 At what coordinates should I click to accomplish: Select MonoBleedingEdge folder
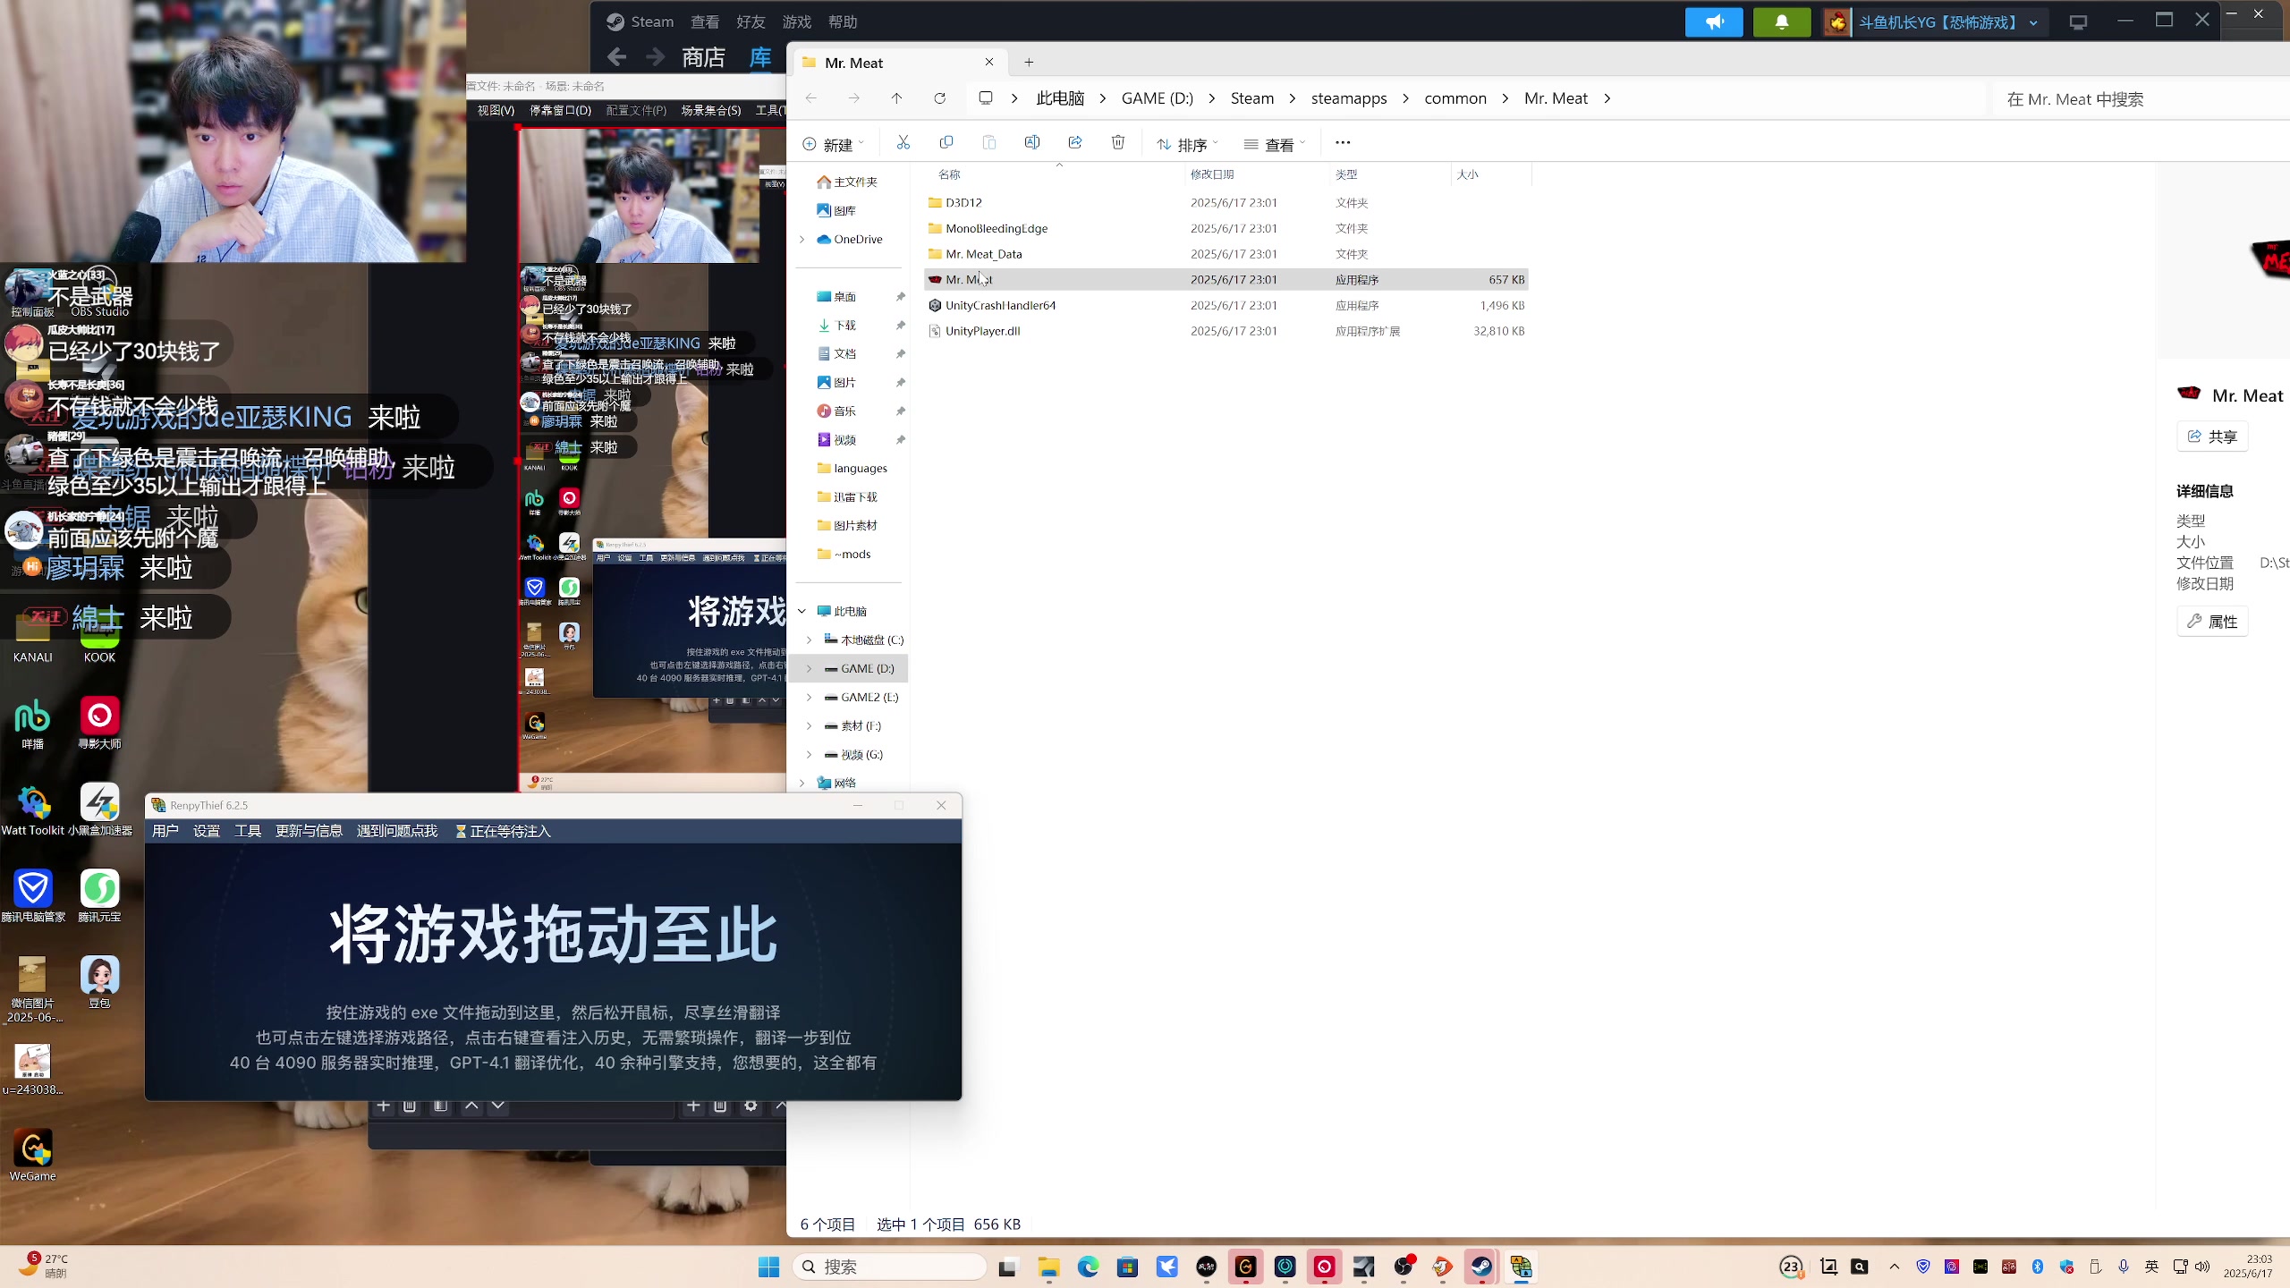pyautogui.click(x=1226, y=228)
